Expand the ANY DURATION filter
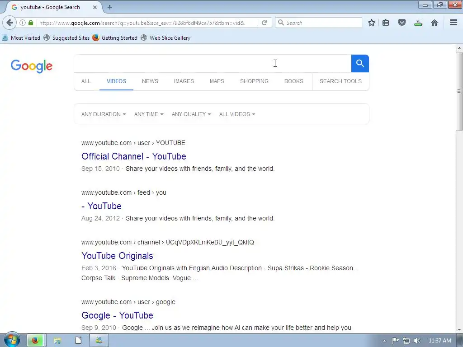Image resolution: width=463 pixels, height=347 pixels. click(104, 114)
